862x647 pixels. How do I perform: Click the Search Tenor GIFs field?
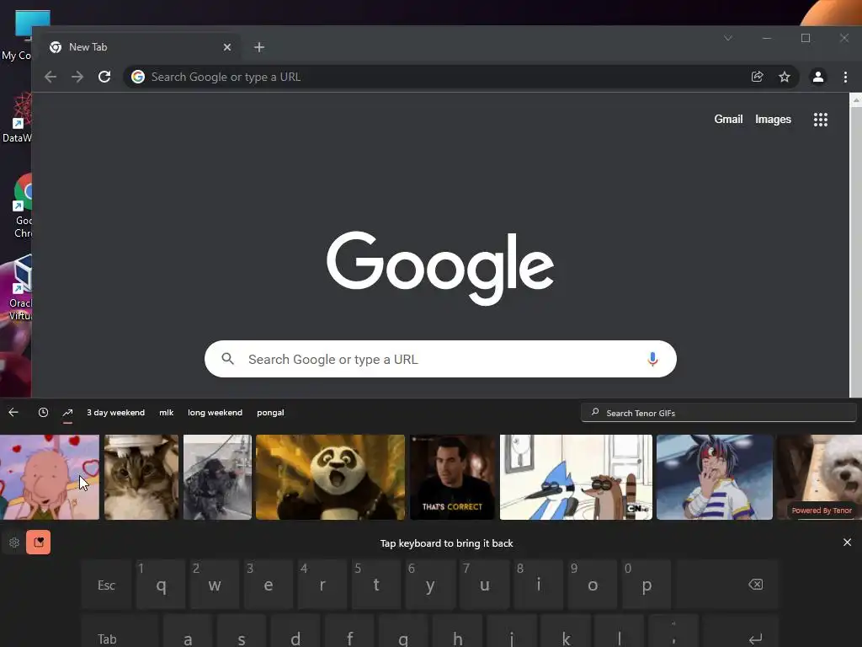(x=719, y=413)
